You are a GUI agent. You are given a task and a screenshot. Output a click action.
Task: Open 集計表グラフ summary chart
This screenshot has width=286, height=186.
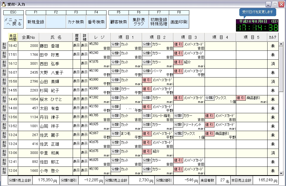pos(139,22)
